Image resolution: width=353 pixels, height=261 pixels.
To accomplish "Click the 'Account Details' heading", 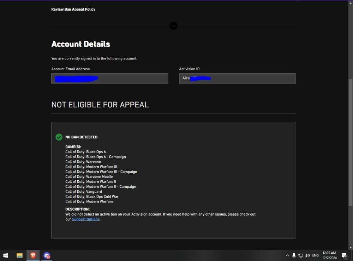I will click(x=80, y=44).
